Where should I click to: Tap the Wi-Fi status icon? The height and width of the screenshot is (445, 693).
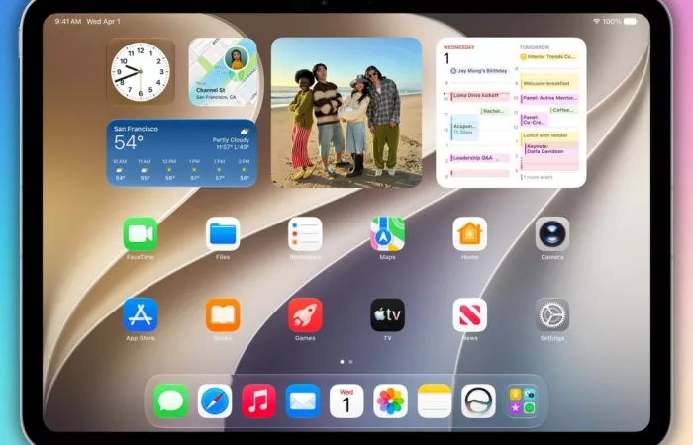[596, 21]
